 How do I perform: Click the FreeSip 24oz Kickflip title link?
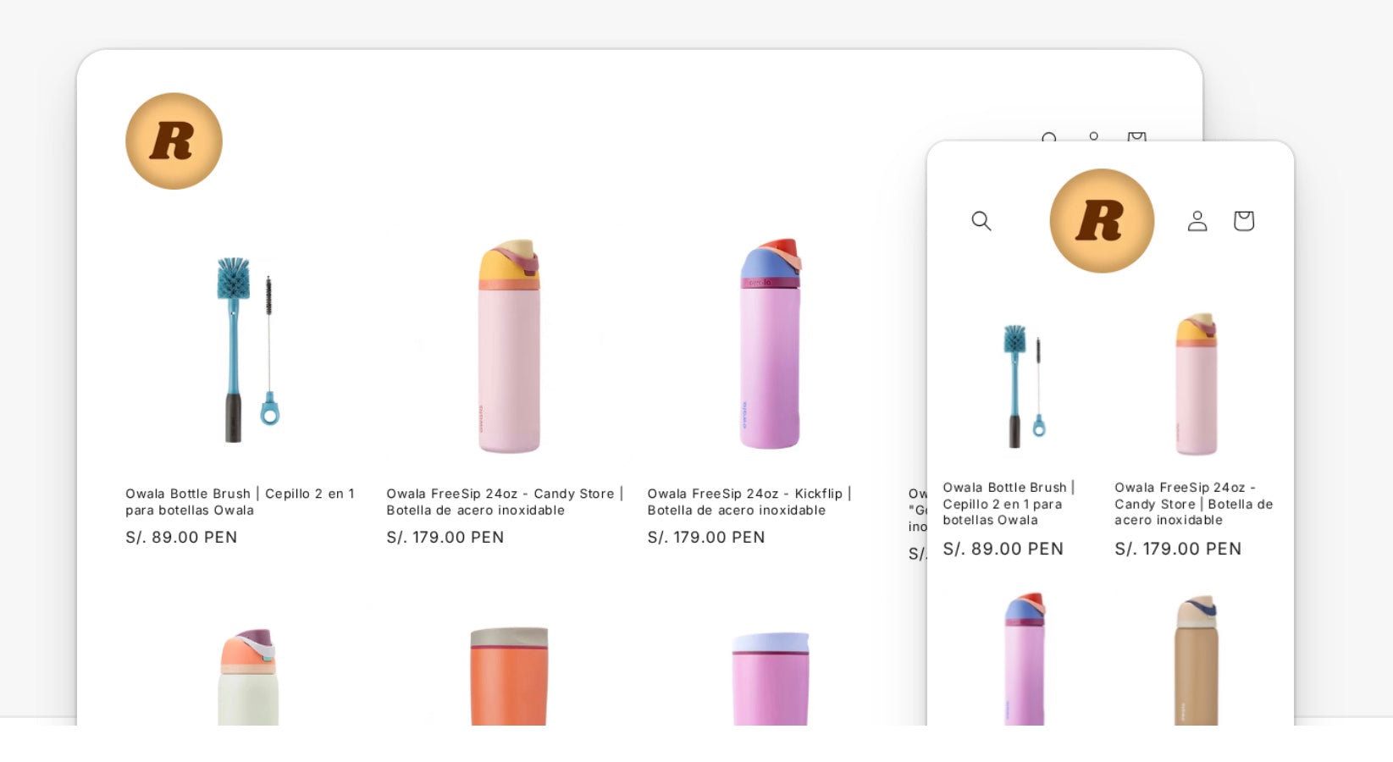[749, 502]
